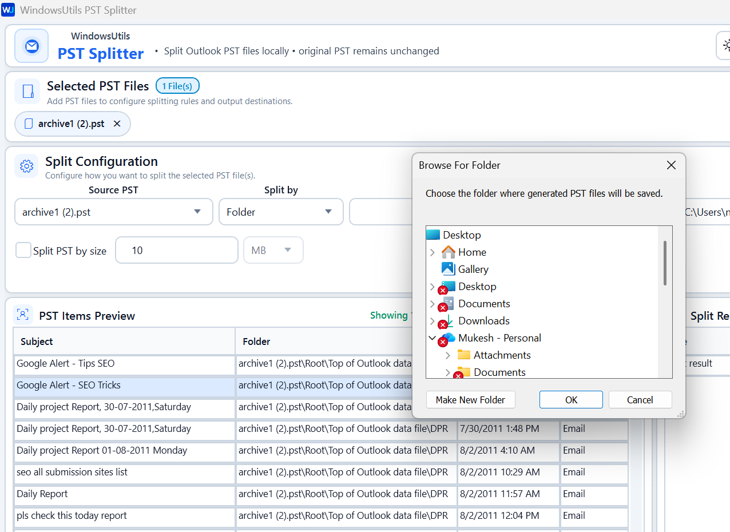The image size is (730, 532).
Task: Sort by the Subject column header
Action: pyautogui.click(x=124, y=342)
